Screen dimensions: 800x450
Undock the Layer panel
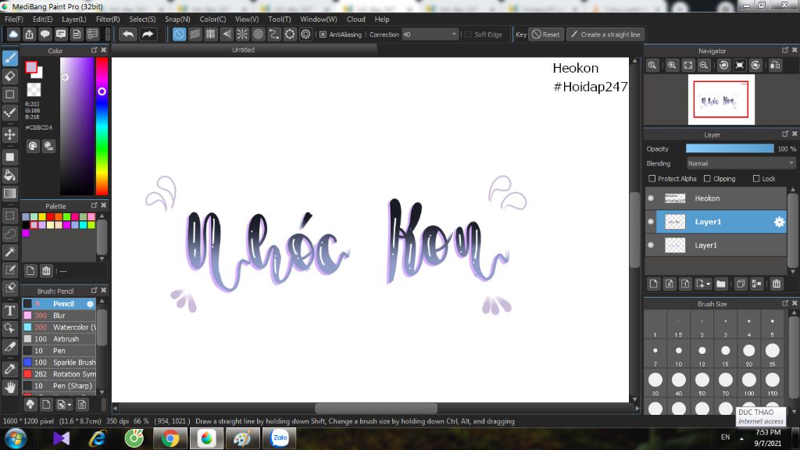point(784,134)
